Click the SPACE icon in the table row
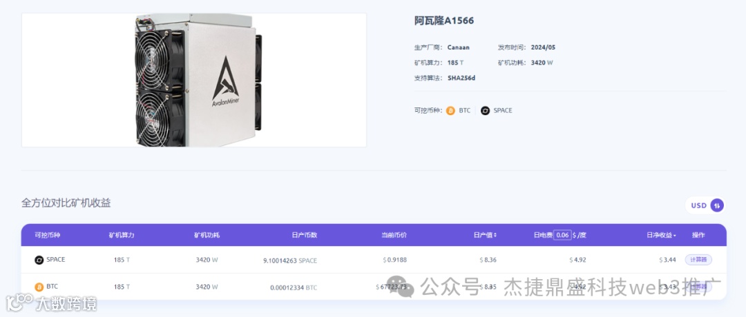Viewport: 746px width, 317px height. tap(39, 260)
